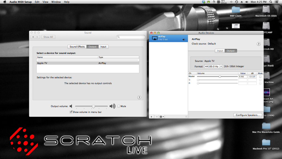Add a device with the plus button
282x159 pixels.
pyautogui.click(x=151, y=117)
